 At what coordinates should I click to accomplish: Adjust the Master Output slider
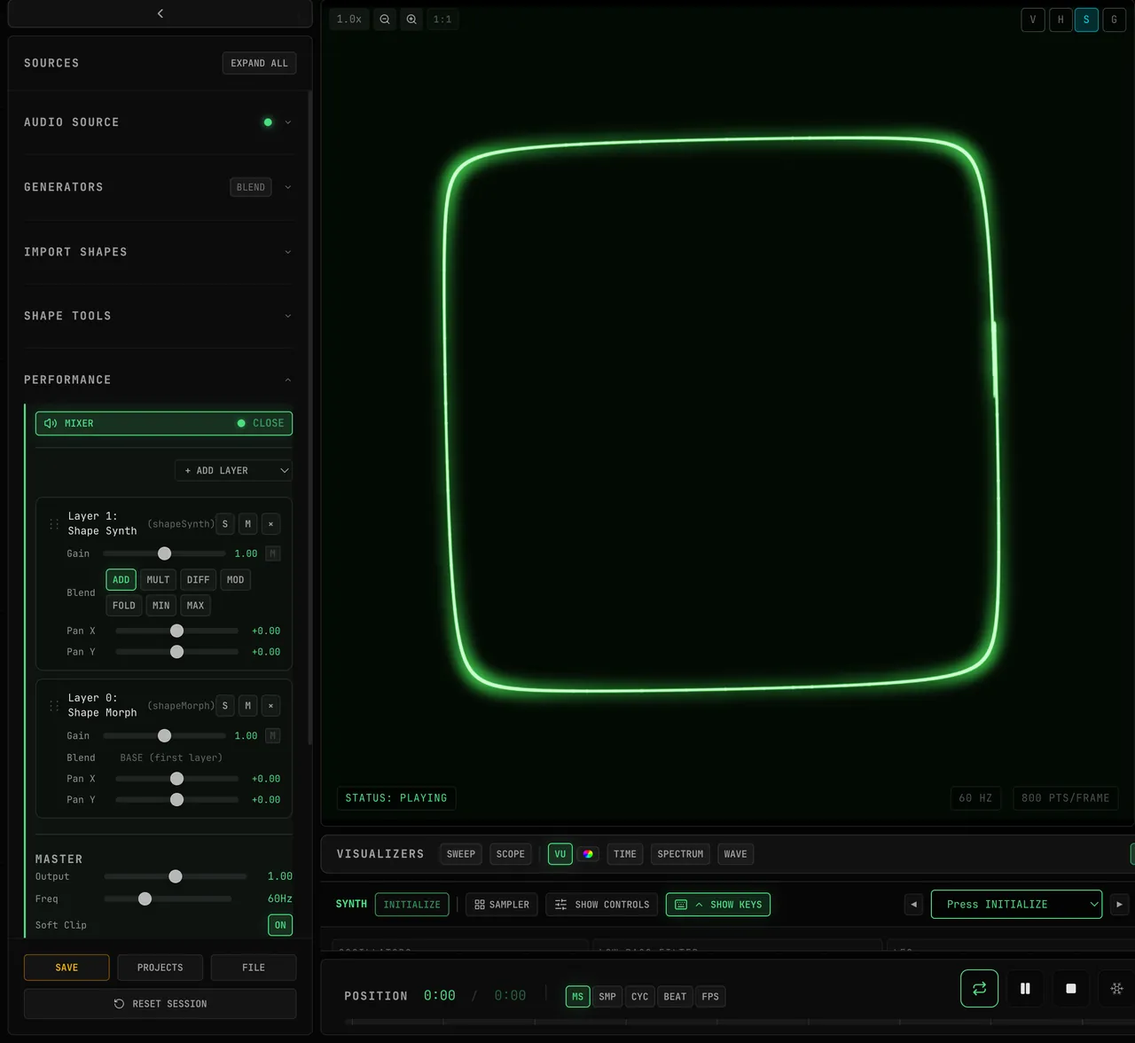click(176, 876)
